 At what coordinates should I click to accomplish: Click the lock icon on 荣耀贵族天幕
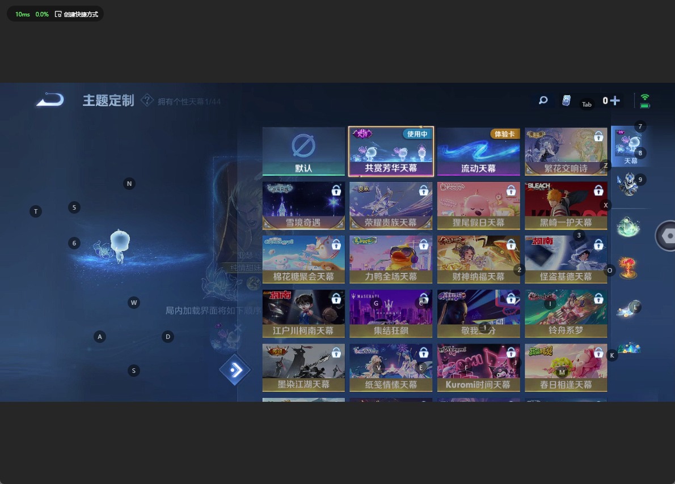pos(424,190)
